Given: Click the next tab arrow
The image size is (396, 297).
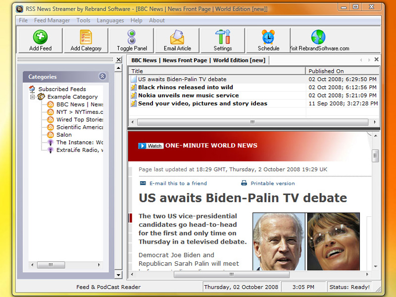Looking at the screenshot, I should [x=369, y=60].
